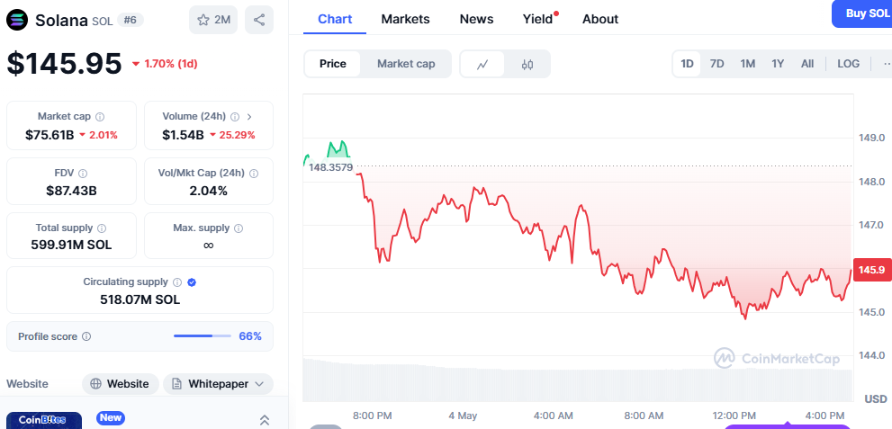The height and width of the screenshot is (429, 892).
Task: Click the share icon next to Solana
Action: coord(259,20)
